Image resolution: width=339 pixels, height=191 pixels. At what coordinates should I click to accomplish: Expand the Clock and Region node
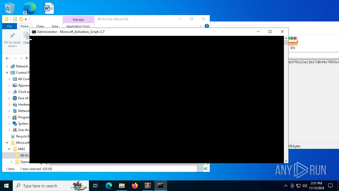click(9, 92)
